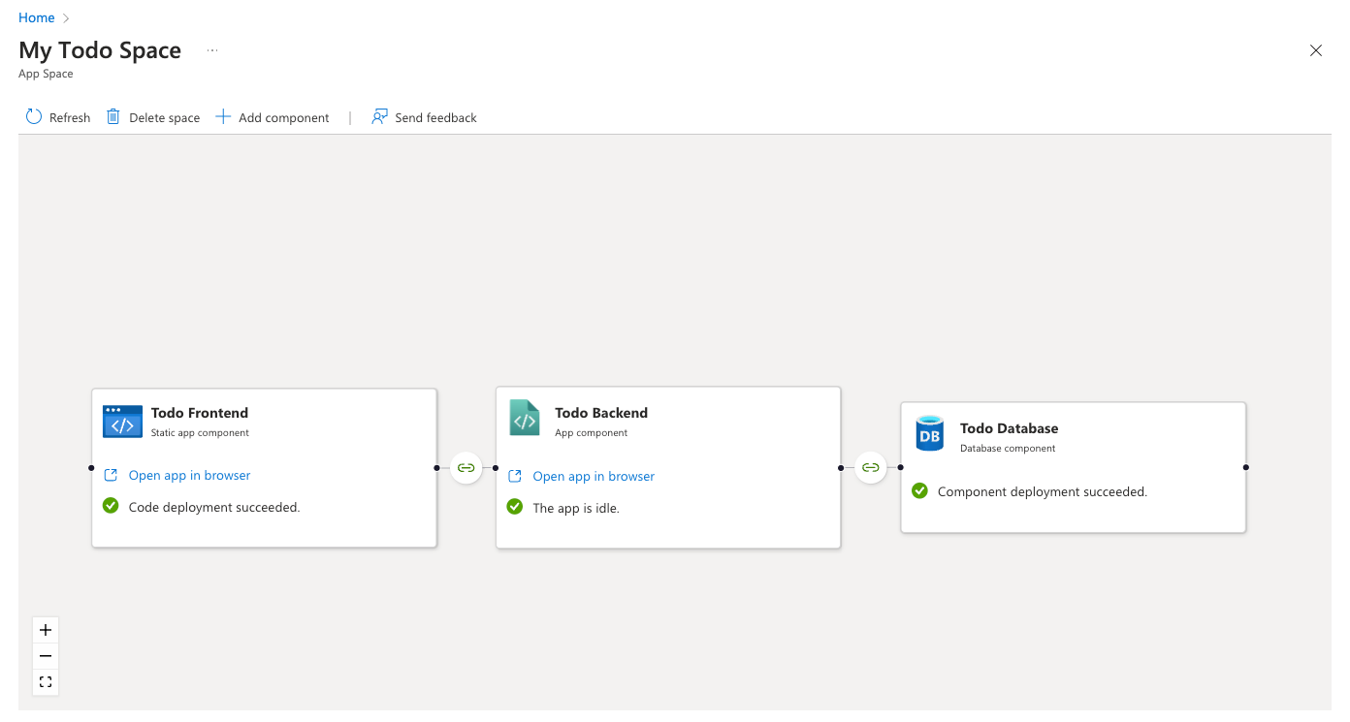Click the Send feedback icon
This screenshot has height=722, width=1350.
378,116
